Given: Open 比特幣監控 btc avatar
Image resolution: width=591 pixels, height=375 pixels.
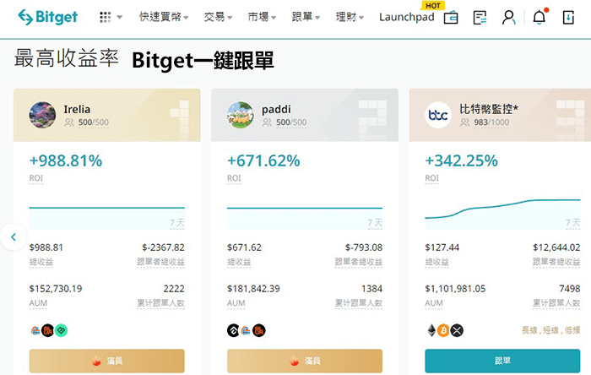Looking at the screenshot, I should click(438, 115).
